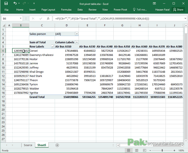Switch to the View tab
Screen dimensions: 188x153
105,10
